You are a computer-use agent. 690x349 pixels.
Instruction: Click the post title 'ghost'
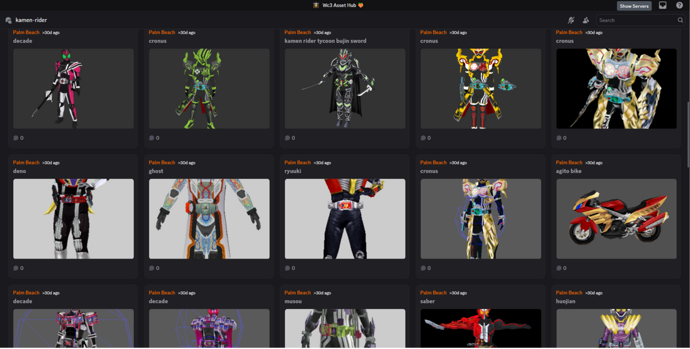pyautogui.click(x=156, y=171)
